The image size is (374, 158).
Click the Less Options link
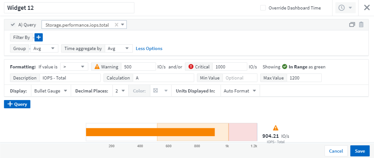click(x=149, y=48)
